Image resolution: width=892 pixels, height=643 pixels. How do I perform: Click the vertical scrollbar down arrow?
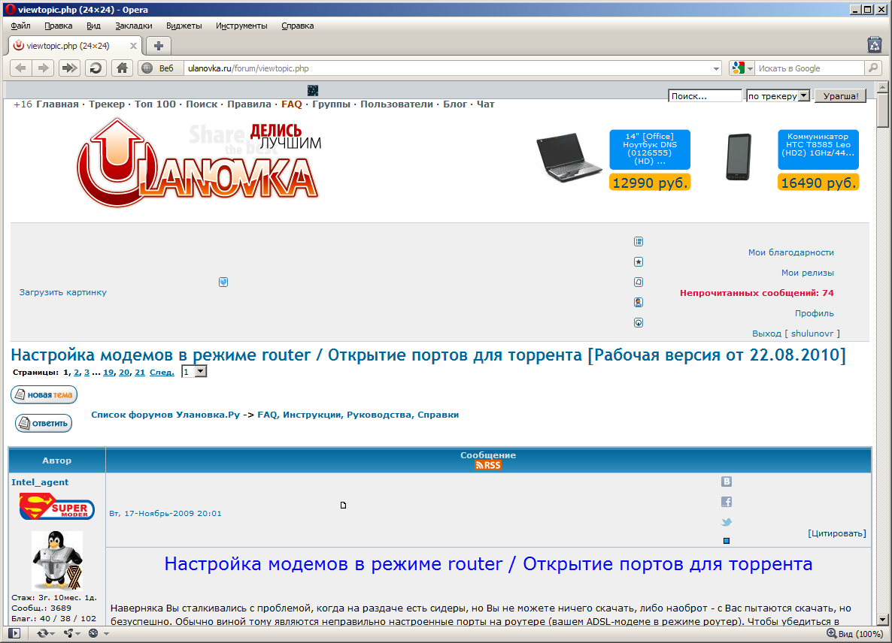(x=882, y=620)
